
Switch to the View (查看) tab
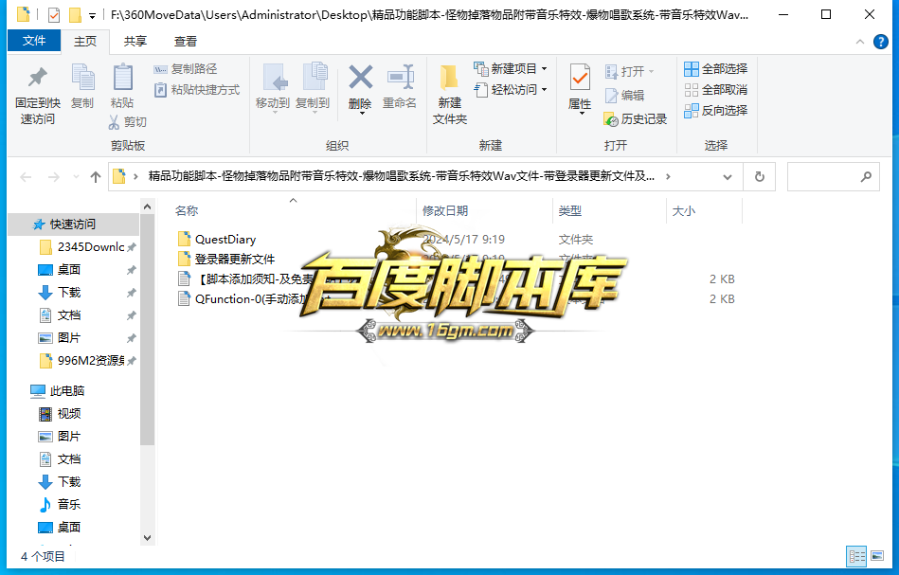tap(185, 42)
